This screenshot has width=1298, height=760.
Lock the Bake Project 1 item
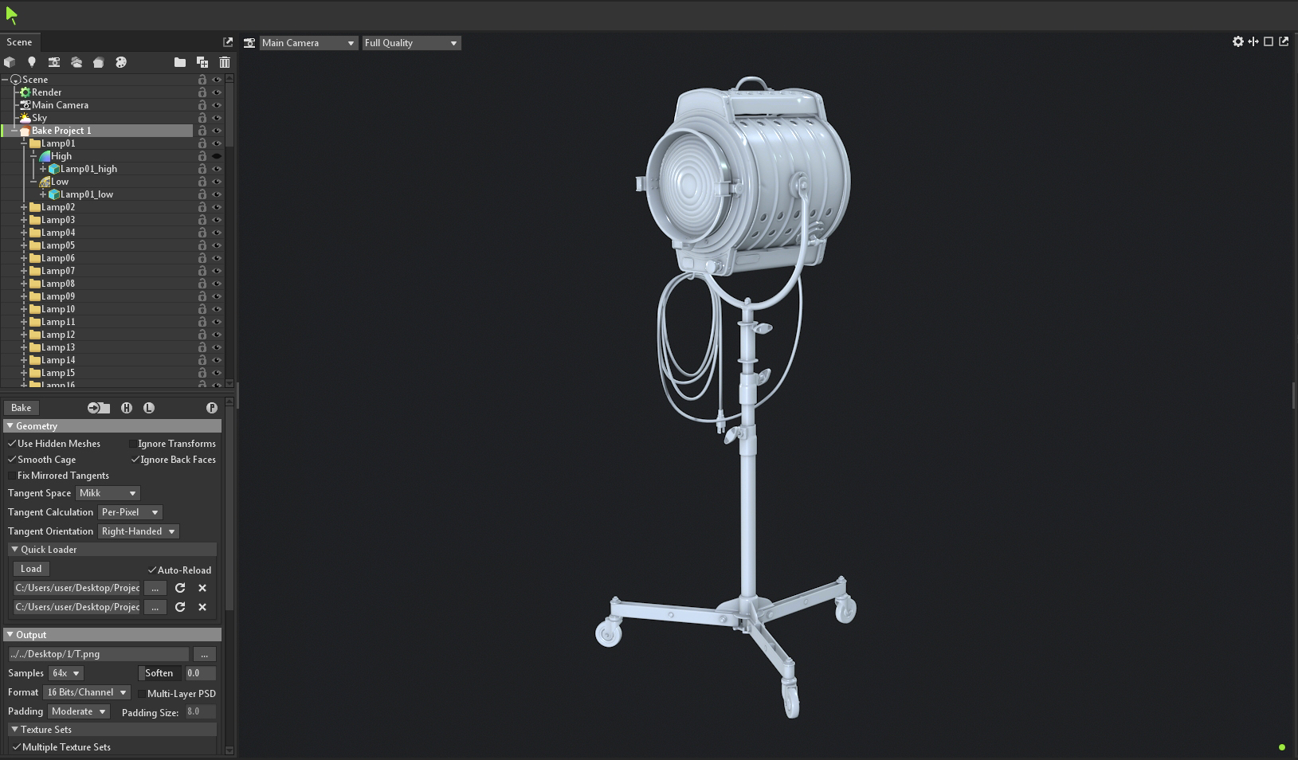coord(202,131)
